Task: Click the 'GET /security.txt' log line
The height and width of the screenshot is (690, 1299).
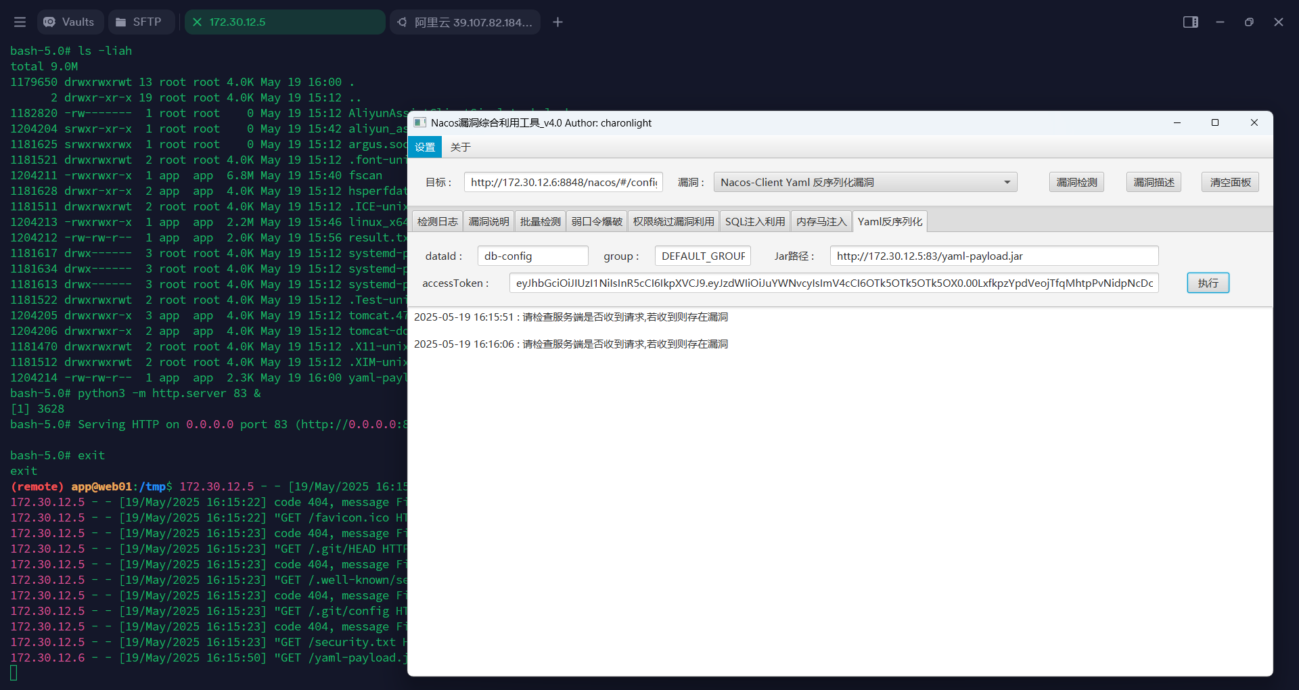Action: pos(208,642)
